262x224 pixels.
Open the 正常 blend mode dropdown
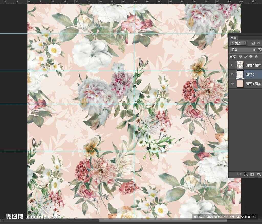pyautogui.click(x=243, y=50)
